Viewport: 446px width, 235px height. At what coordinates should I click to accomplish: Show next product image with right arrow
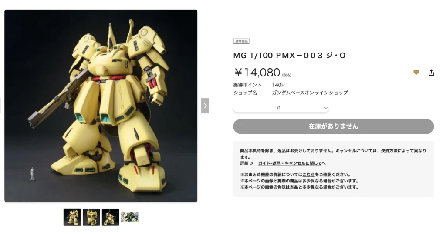coord(205,106)
